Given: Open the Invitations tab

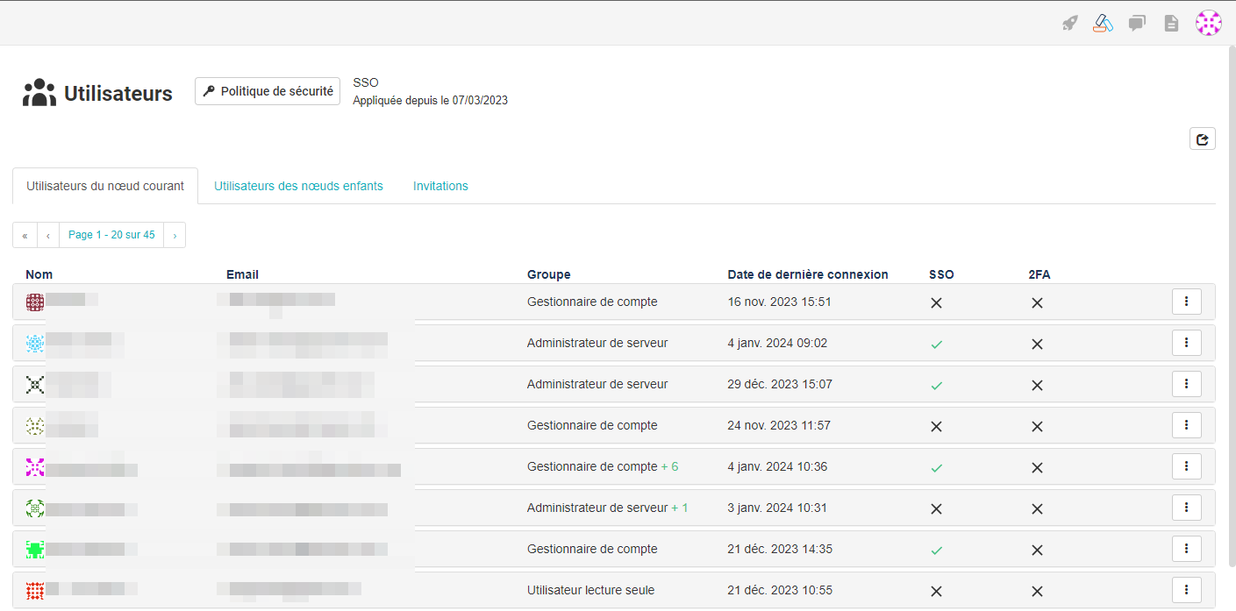Looking at the screenshot, I should [440, 186].
